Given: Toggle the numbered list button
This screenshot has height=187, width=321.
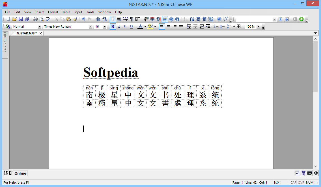Looking at the screenshot, I should click(222, 27).
